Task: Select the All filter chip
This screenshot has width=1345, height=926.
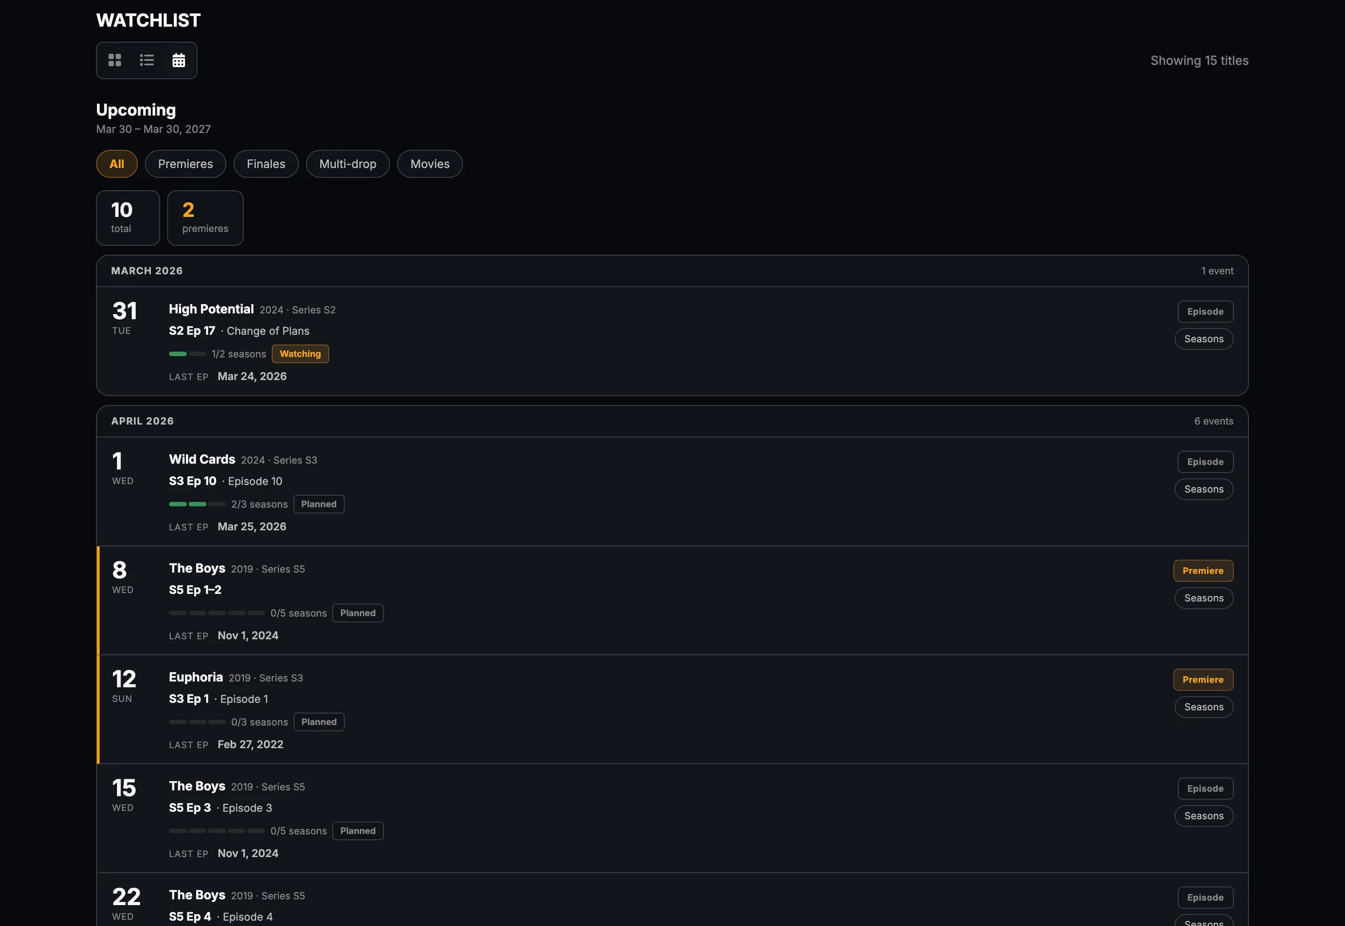Action: pos(117,164)
